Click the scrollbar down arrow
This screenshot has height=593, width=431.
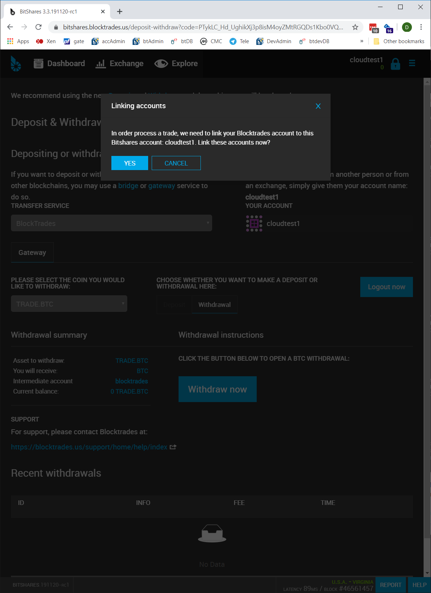427,573
